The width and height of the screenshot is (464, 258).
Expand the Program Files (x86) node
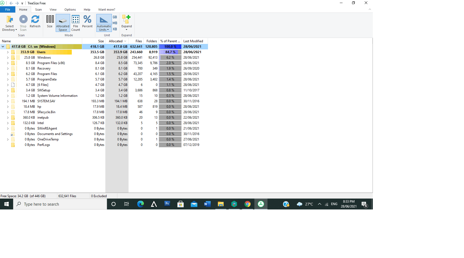8,63
